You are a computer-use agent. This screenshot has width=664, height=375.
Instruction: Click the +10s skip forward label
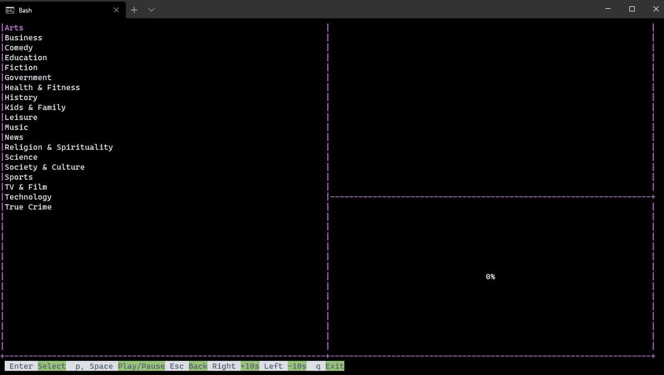[250, 366]
